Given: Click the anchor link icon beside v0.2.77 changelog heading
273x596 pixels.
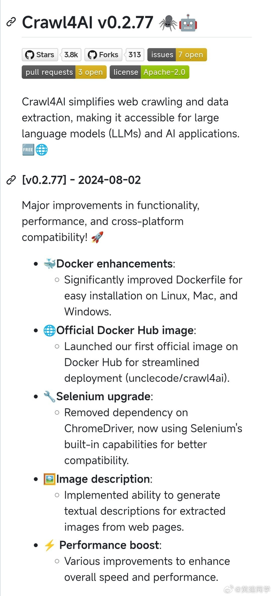Looking at the screenshot, I should coord(11,180).
